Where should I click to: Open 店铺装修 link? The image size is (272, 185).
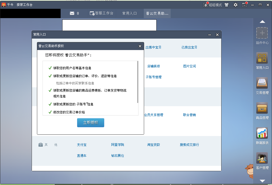(x=153, y=66)
